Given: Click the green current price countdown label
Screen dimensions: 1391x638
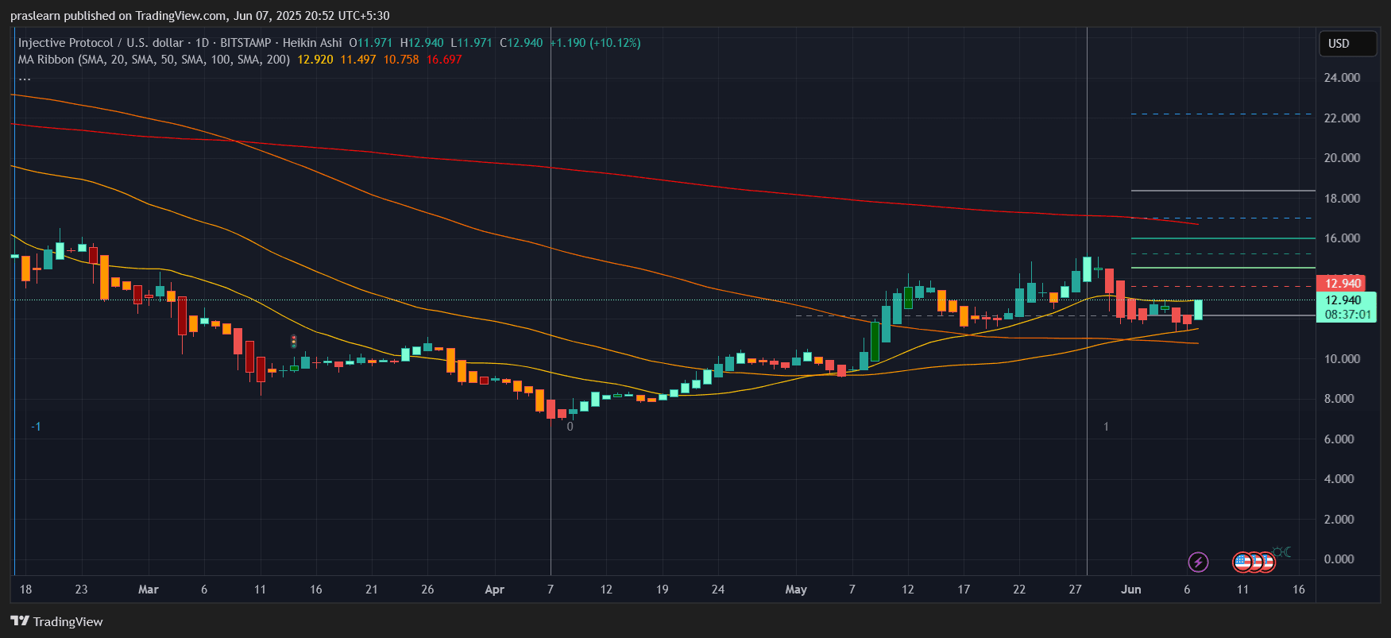Looking at the screenshot, I should 1346,307.
